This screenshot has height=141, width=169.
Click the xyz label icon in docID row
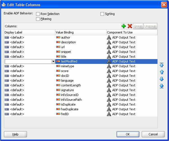click(x=7, y=76)
